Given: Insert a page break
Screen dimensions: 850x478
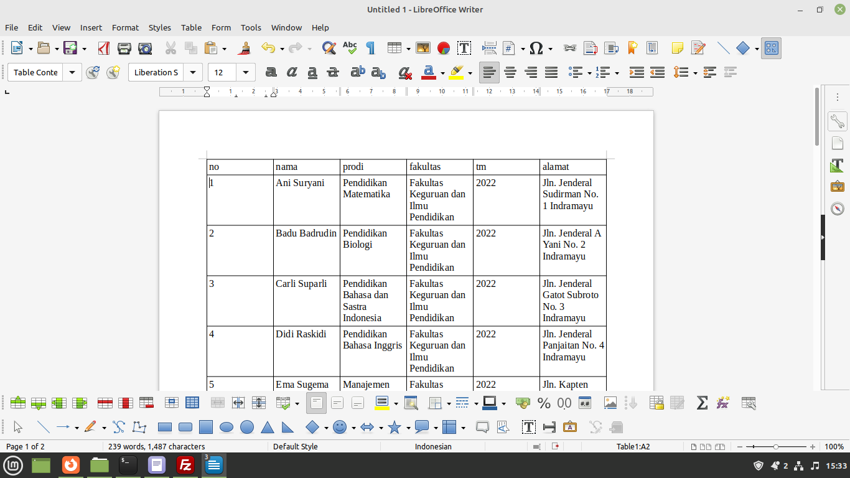Looking at the screenshot, I should [489, 48].
